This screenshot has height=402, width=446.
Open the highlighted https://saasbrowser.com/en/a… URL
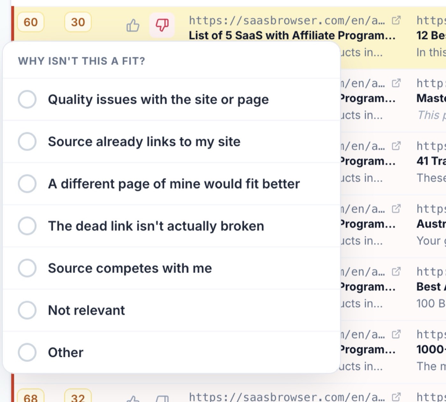click(x=287, y=20)
